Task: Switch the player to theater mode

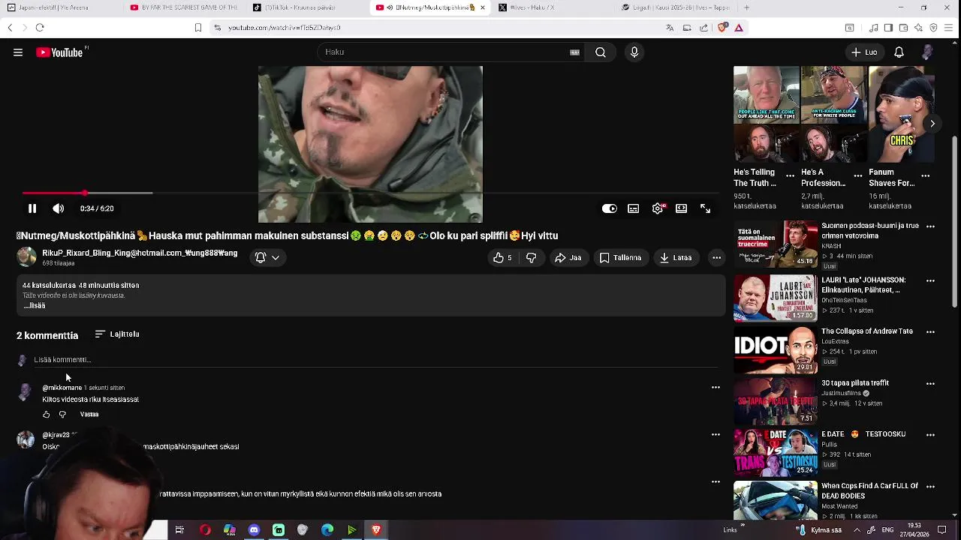Action: pos(681,208)
